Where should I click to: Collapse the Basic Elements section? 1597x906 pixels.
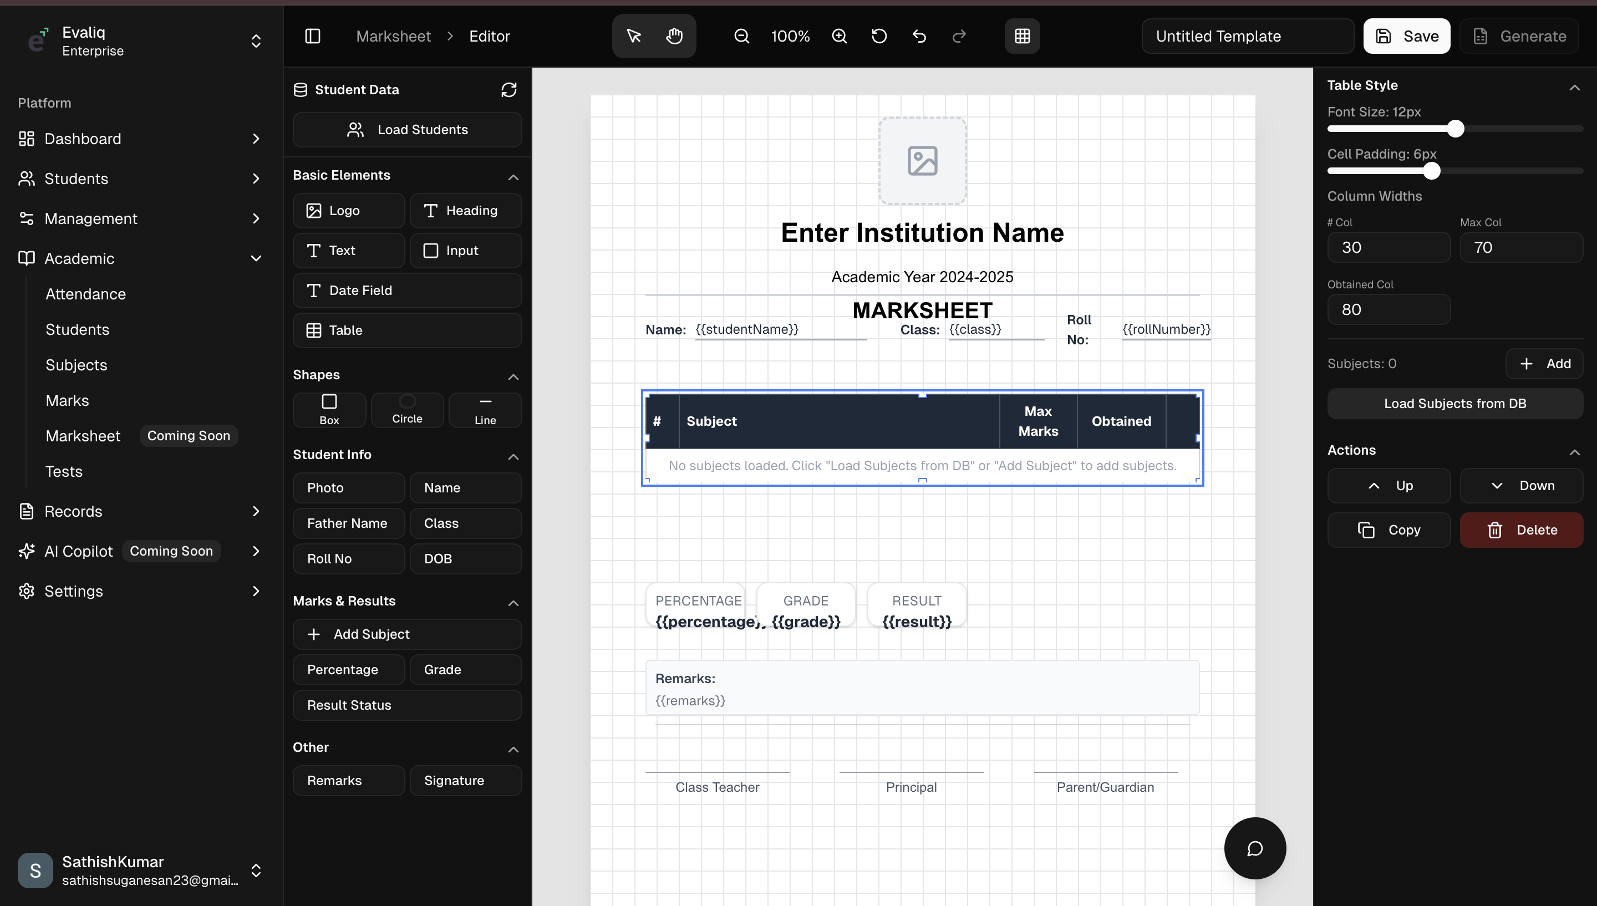pos(513,177)
